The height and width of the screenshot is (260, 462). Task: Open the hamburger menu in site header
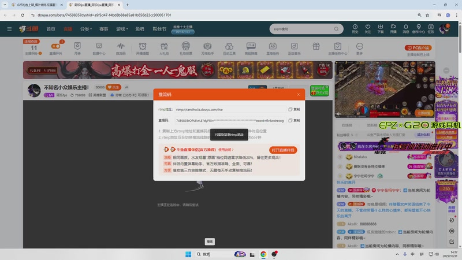pyautogui.click(x=9, y=29)
